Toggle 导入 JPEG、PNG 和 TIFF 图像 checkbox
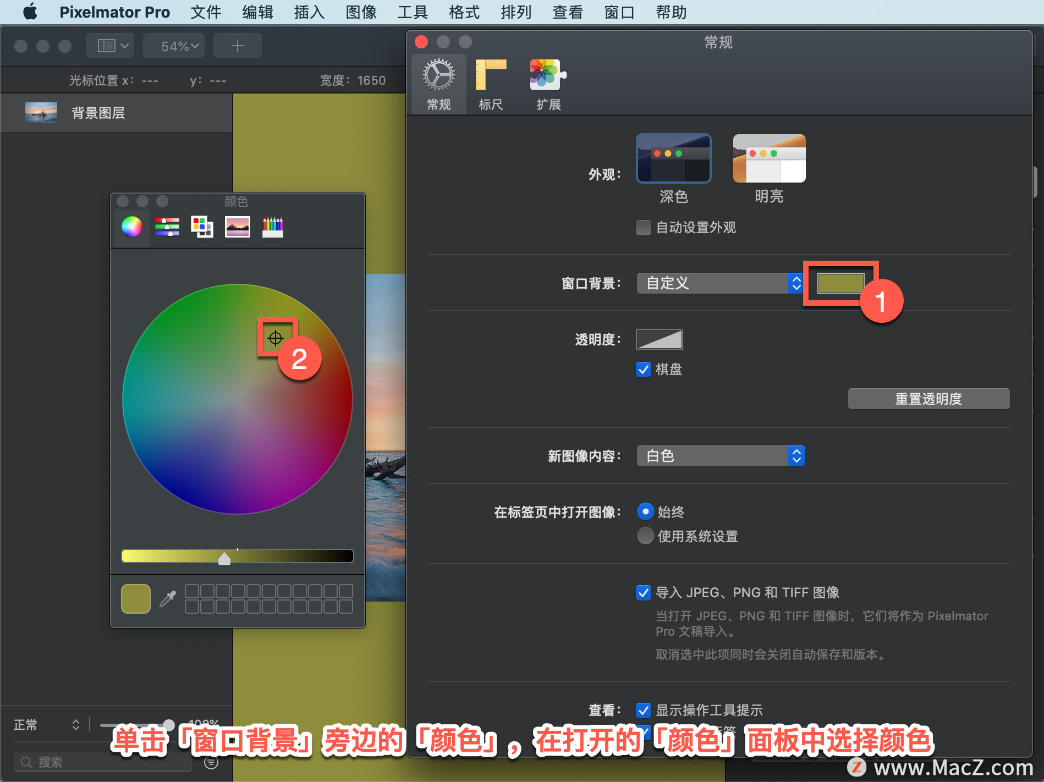1044x782 pixels. coord(643,592)
